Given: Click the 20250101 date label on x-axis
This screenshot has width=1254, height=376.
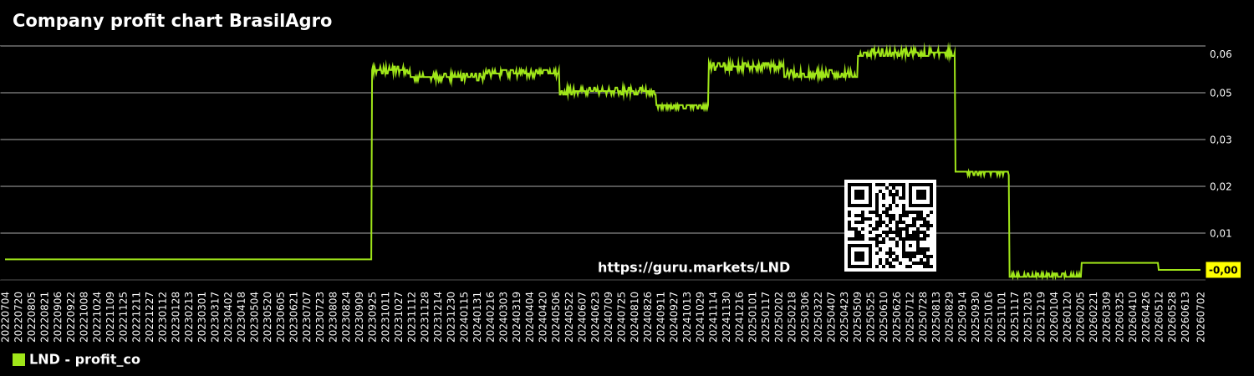Looking at the screenshot, I should (753, 317).
